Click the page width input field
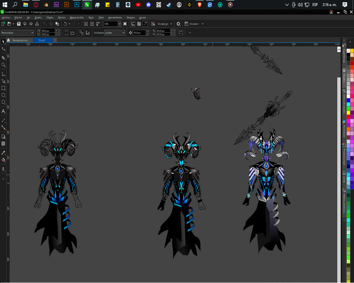This screenshot has height=283, width=354. pos(47,31)
